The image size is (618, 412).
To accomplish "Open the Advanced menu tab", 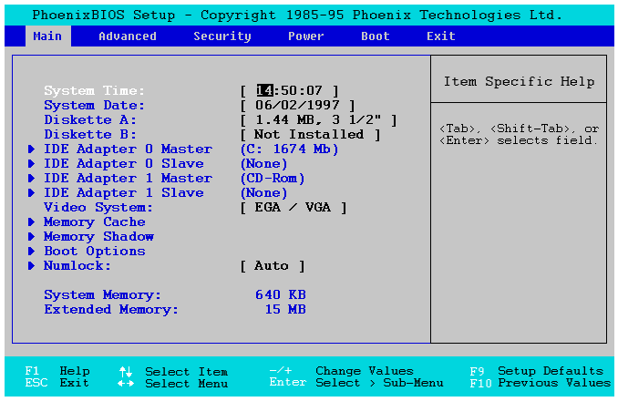I will [x=128, y=36].
